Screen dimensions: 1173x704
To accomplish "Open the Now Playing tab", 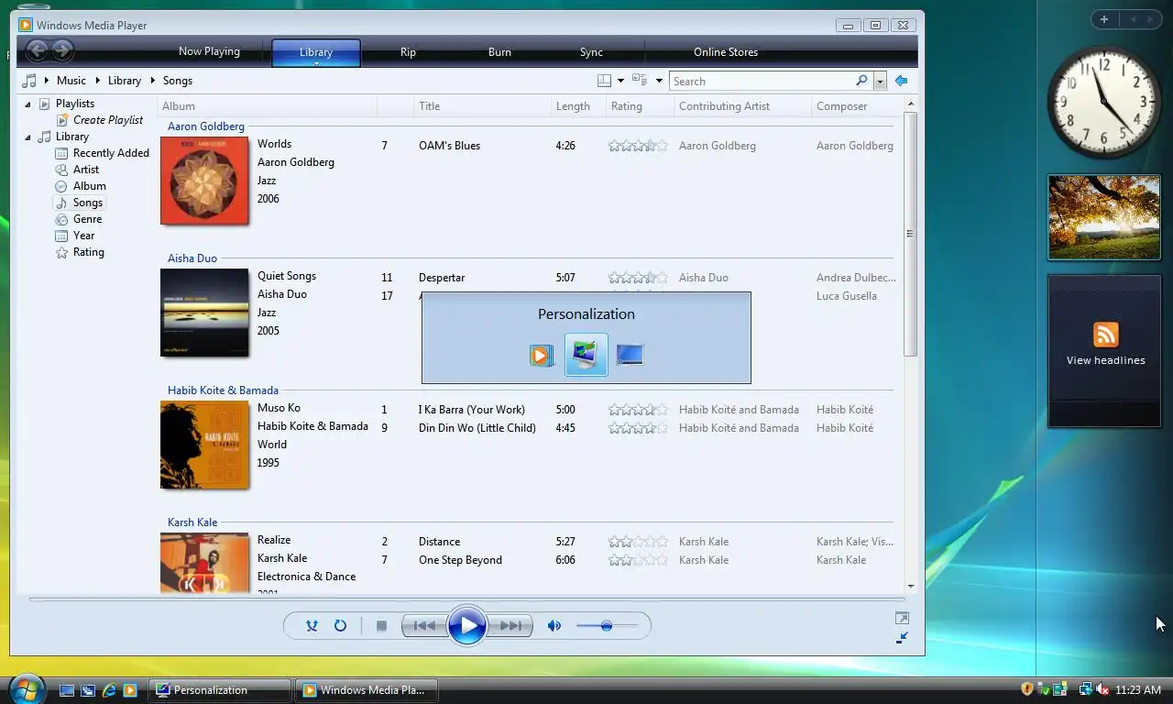I will pos(209,51).
